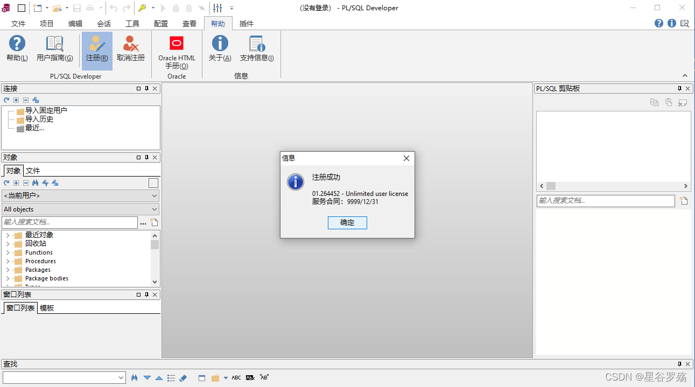Screen dimensions: 695x387
Task: Click Find previous up-arrow in Find (查找) bar
Action: 159,378
